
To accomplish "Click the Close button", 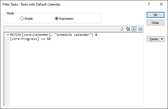I will tap(155, 23).
